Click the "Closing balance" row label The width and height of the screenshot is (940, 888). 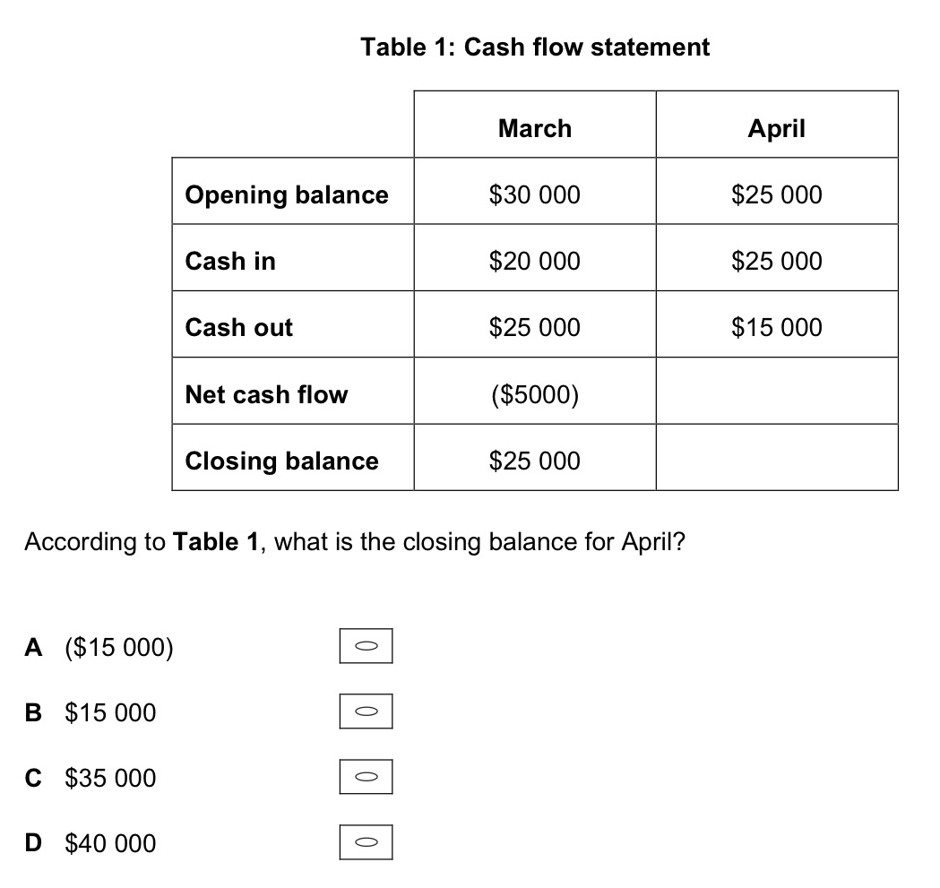281,461
